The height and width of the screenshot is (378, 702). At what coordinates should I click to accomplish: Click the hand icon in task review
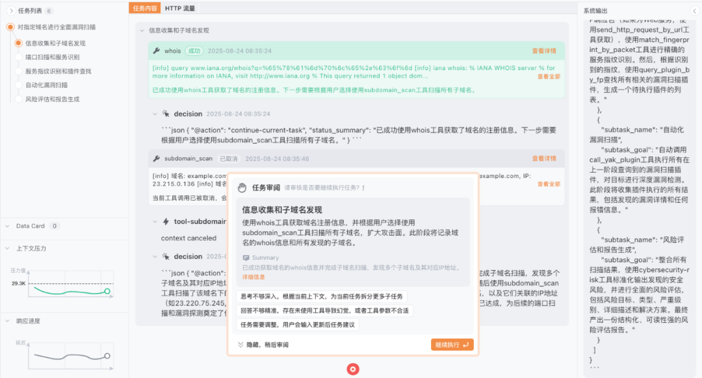[242, 188]
